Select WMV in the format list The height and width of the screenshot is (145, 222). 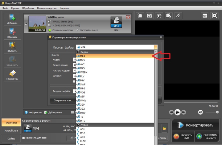coord(115,100)
